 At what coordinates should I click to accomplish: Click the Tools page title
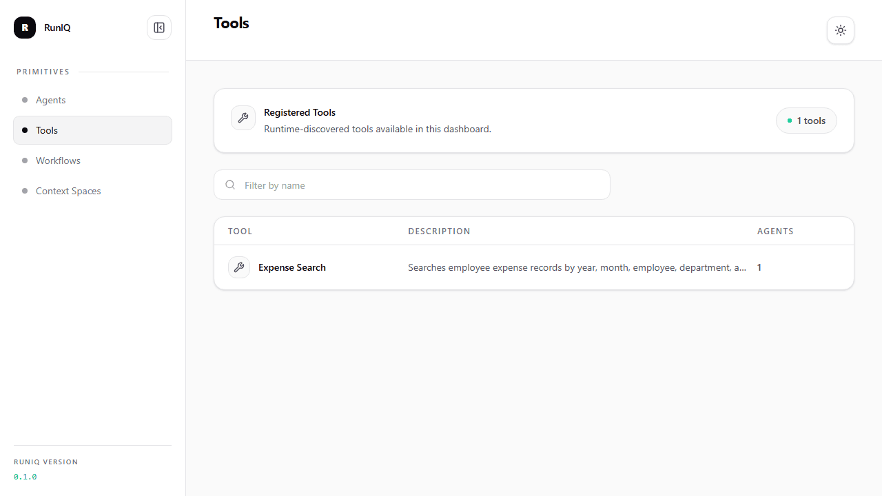[232, 23]
